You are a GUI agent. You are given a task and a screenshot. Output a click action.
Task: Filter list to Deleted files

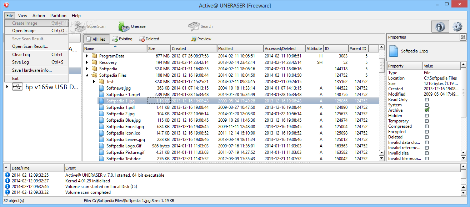point(149,39)
